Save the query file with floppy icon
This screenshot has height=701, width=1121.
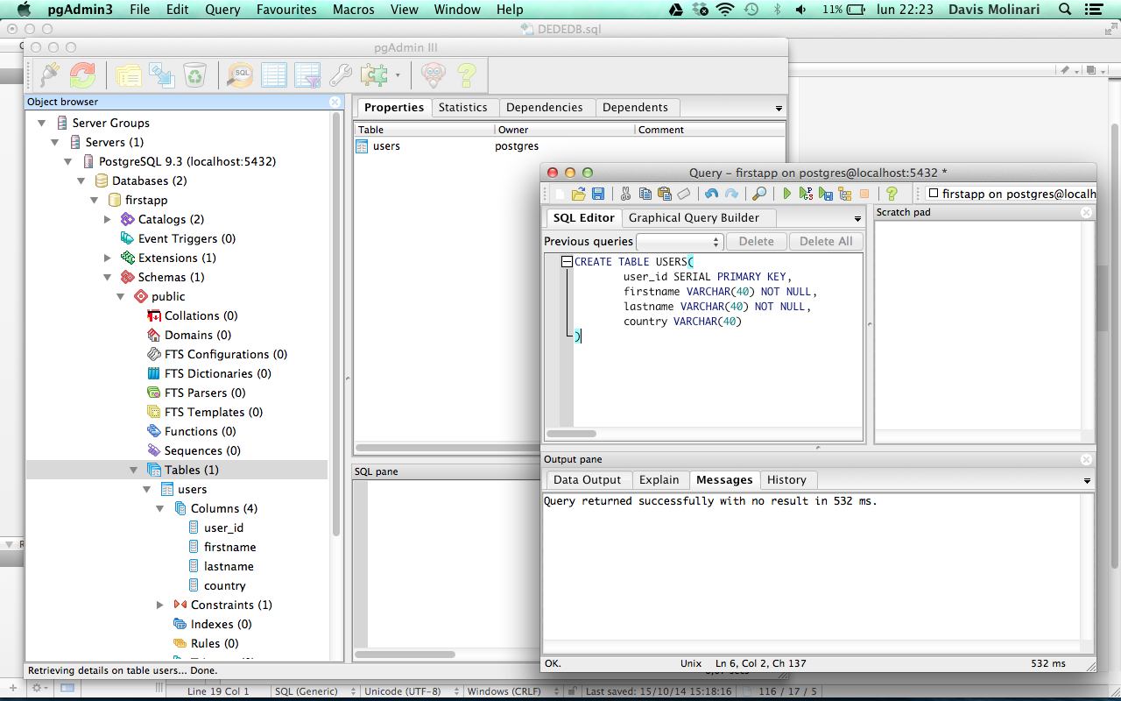click(x=598, y=194)
